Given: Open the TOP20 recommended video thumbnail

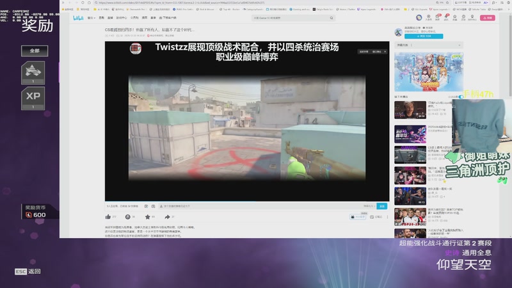Looking at the screenshot, I should tap(410, 217).
